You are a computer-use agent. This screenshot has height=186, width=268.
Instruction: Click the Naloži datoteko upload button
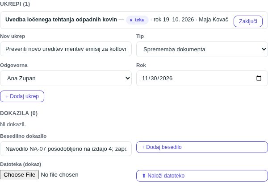202,176
